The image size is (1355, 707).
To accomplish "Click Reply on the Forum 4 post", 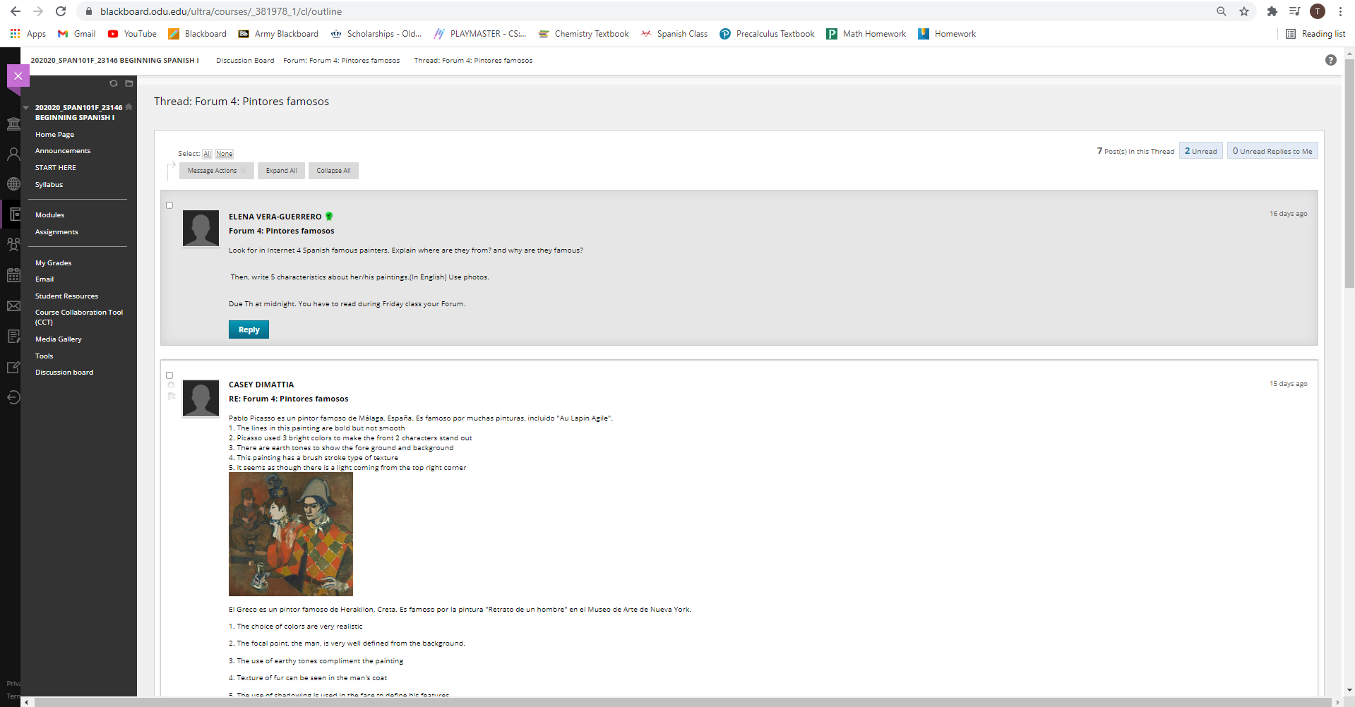I will 249,330.
